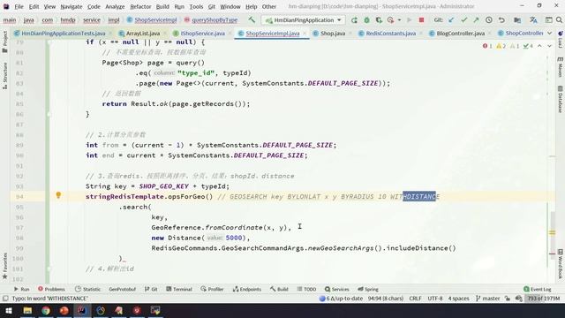Click the Windows Start button
The width and height of the screenshot is (565, 318).
click(x=9, y=310)
